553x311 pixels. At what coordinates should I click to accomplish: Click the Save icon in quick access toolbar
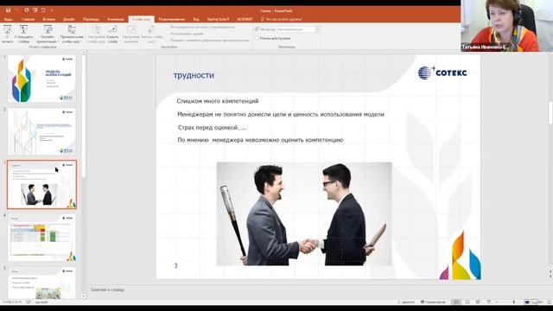(x=8, y=10)
